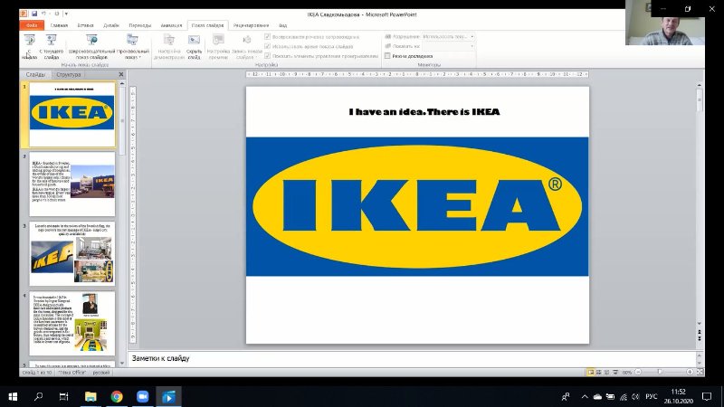The image size is (724, 407).
Task: Click the zoom in plus icon
Action: point(688,372)
